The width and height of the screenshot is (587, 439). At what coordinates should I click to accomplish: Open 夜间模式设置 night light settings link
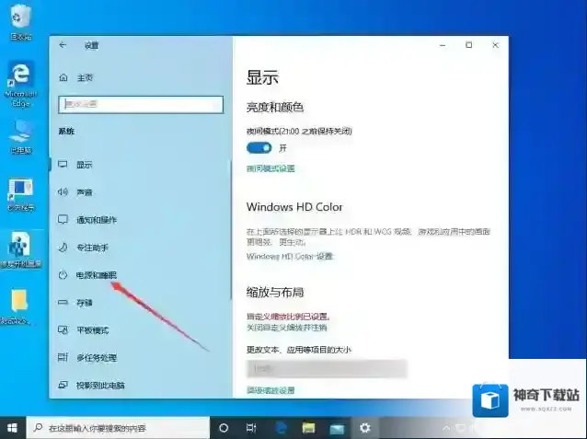coord(270,168)
